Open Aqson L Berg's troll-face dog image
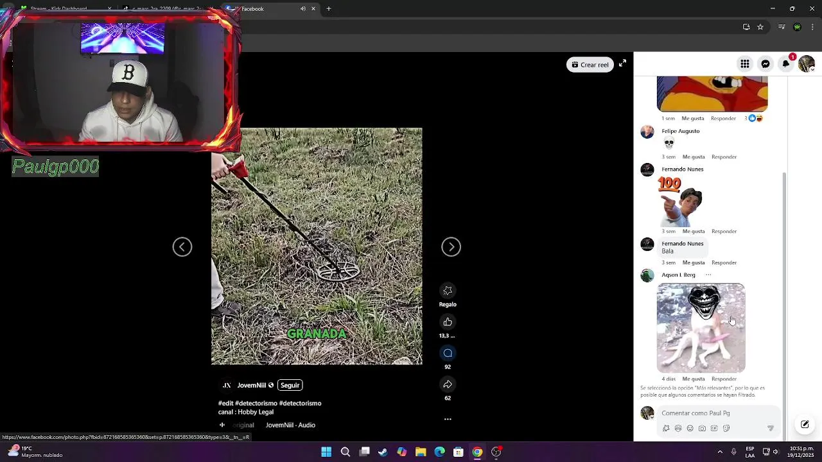Screen dimensions: 822x462 tap(701, 328)
